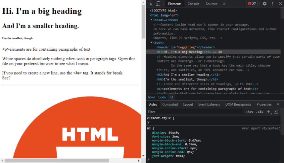The height and width of the screenshot is (163, 284).
Task: Click the margin-block-start declaration
Action: pyautogui.click(x=177, y=141)
